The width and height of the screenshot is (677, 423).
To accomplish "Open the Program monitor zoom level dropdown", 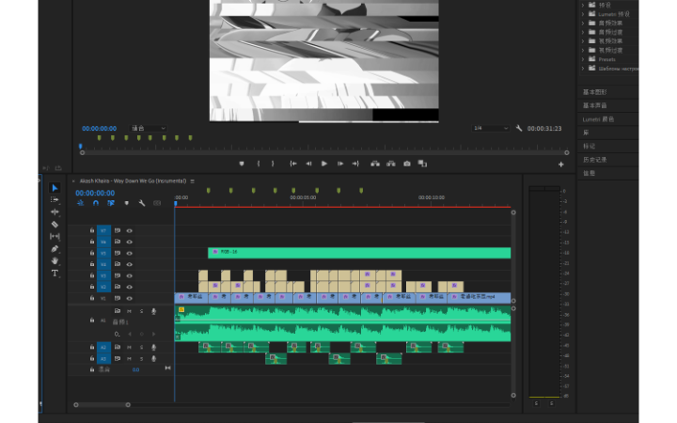I will tap(149, 128).
